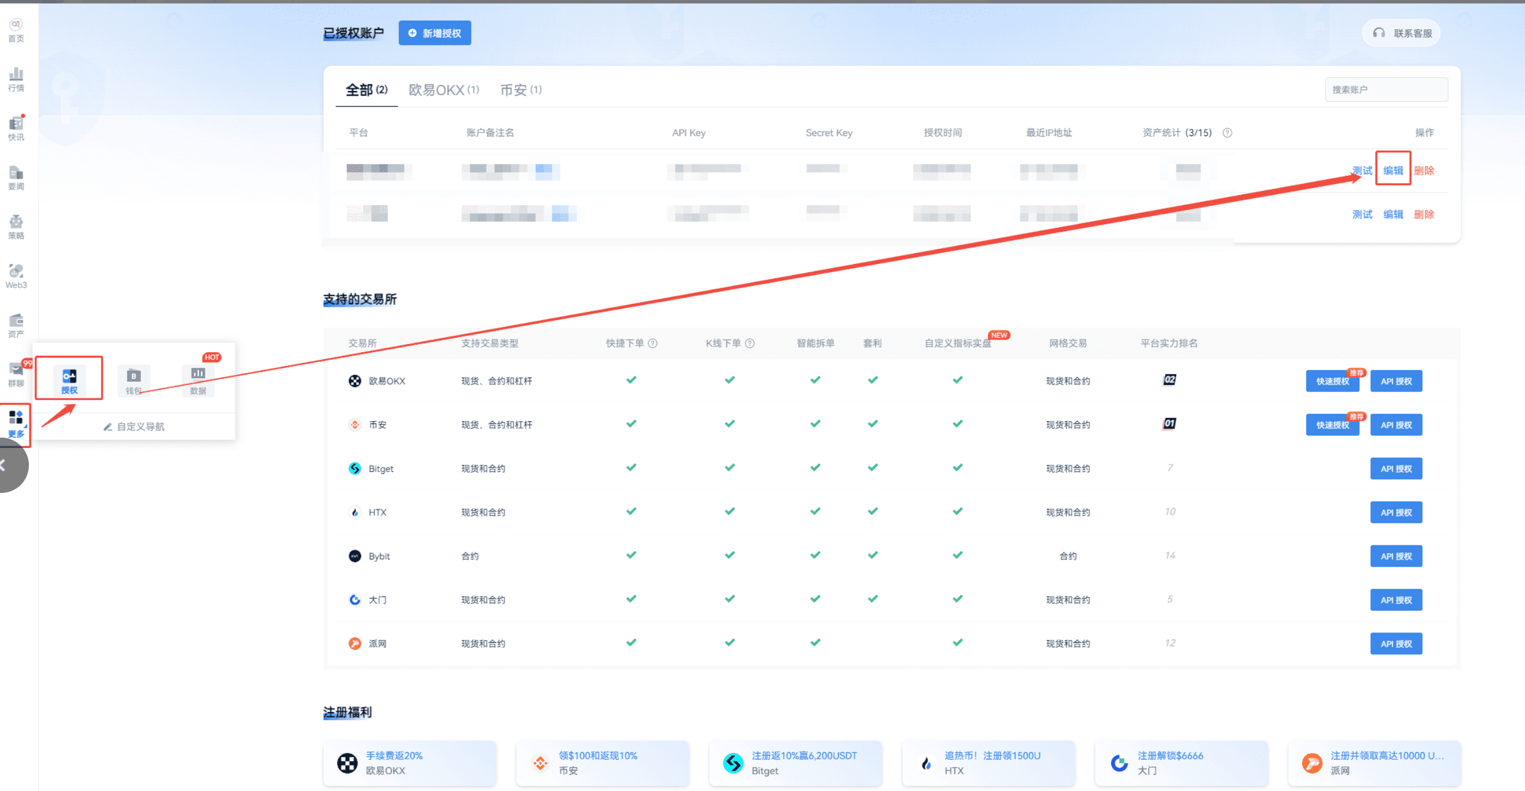Click the 网格交易 column header

click(1068, 343)
